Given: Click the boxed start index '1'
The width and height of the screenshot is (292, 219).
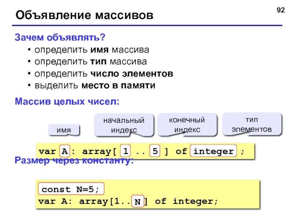Looking at the screenshot, I should pos(125,151).
